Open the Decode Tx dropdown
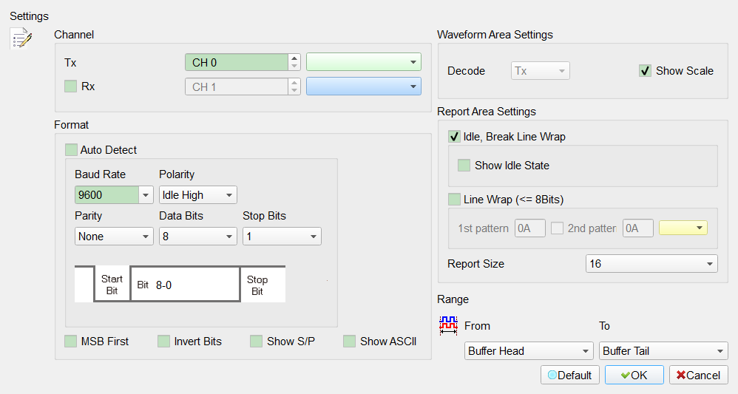This screenshot has height=394, width=738. pos(541,71)
